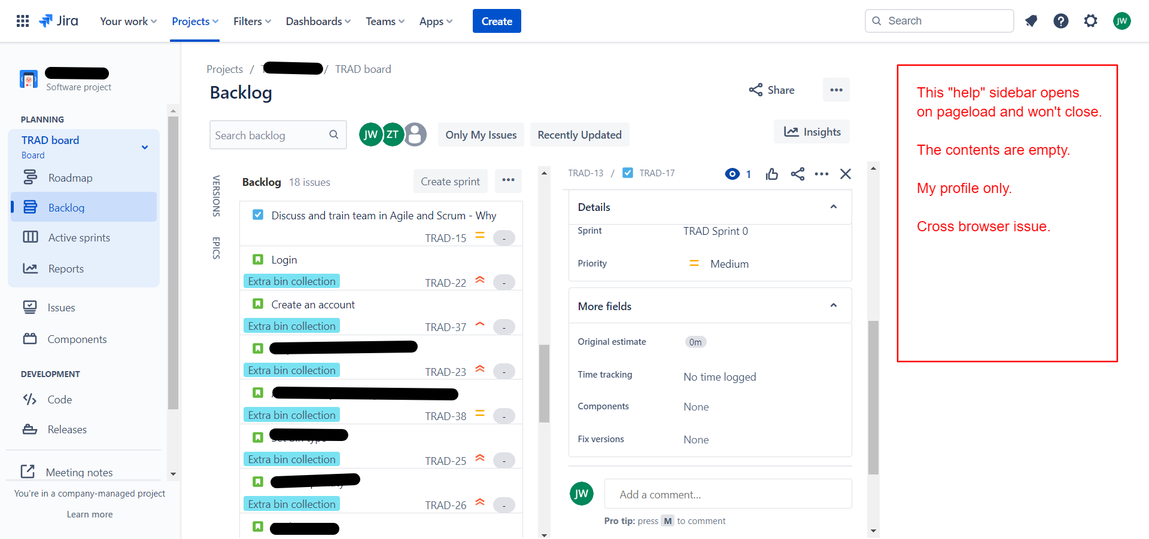Click the thumbs-up vote icon on the issue
The width and height of the screenshot is (1149, 539).
(772, 174)
